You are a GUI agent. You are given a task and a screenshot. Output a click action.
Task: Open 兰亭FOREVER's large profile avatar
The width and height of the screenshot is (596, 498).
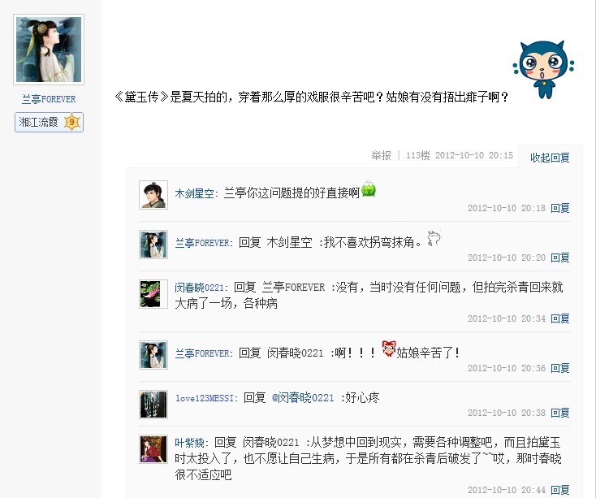[49, 50]
